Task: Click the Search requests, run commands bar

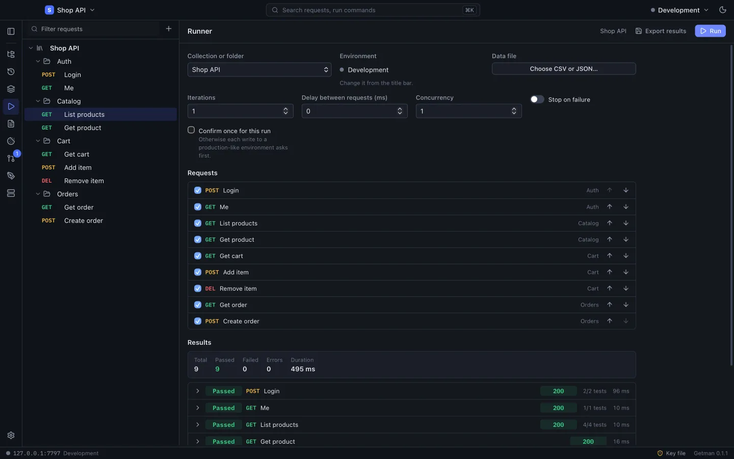Action: [x=373, y=10]
